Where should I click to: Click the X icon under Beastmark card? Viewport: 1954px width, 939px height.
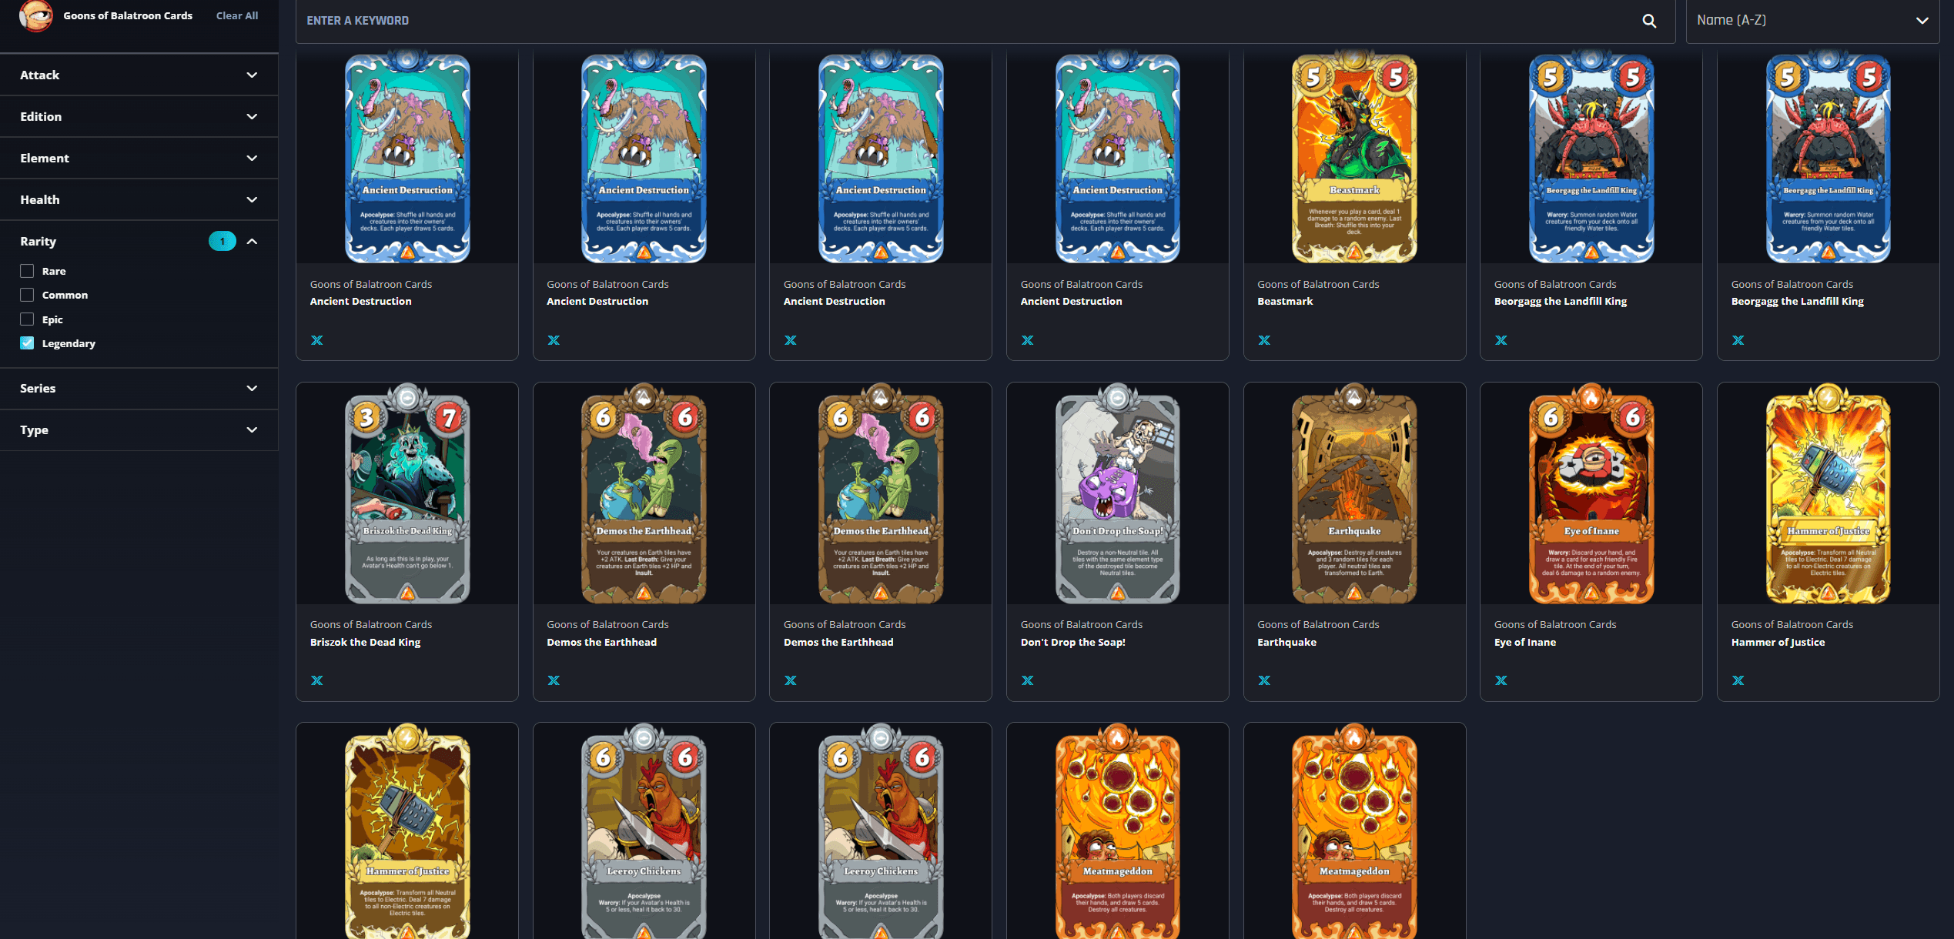point(1264,340)
